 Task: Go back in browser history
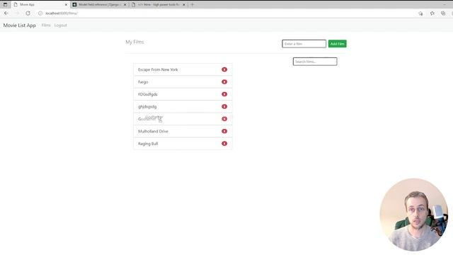click(6, 13)
